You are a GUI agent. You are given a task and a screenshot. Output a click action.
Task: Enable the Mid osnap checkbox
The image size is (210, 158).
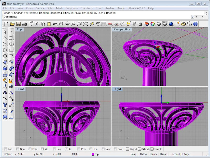pos(43,149)
